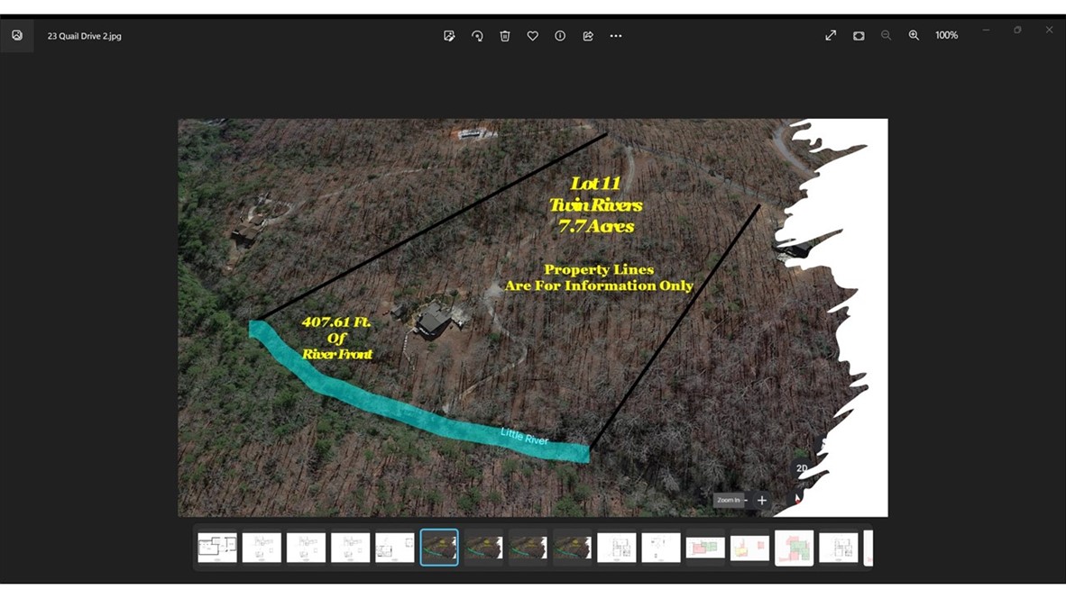The width and height of the screenshot is (1066, 598).
Task: Enter full screen with the diagonal arrows icon
Action: coord(831,35)
